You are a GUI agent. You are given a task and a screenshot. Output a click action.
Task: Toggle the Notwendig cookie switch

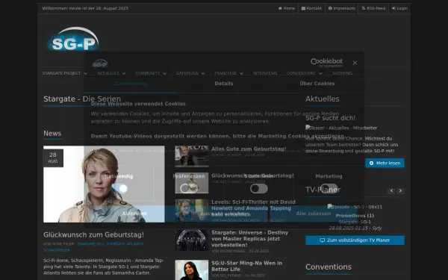coord(119,189)
